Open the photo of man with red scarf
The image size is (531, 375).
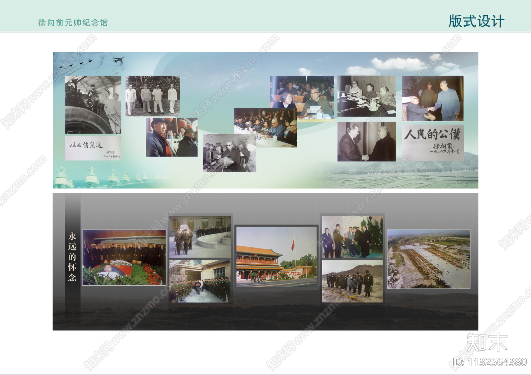(x=172, y=137)
